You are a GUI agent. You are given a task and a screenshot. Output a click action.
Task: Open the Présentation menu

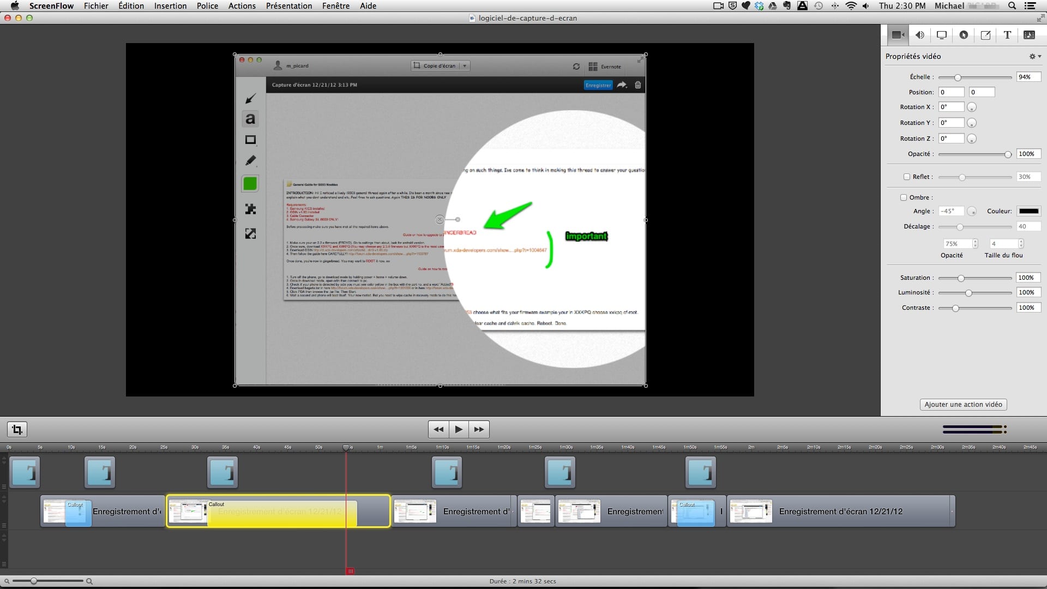click(x=288, y=6)
